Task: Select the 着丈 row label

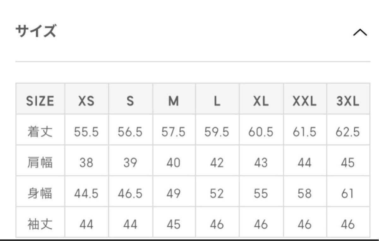Action: 40,132
